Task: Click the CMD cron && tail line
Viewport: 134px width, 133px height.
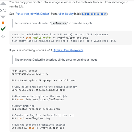Action: (38, 128)
